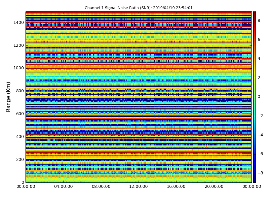Click the 400 y-axis tick label

[x=20, y=137]
